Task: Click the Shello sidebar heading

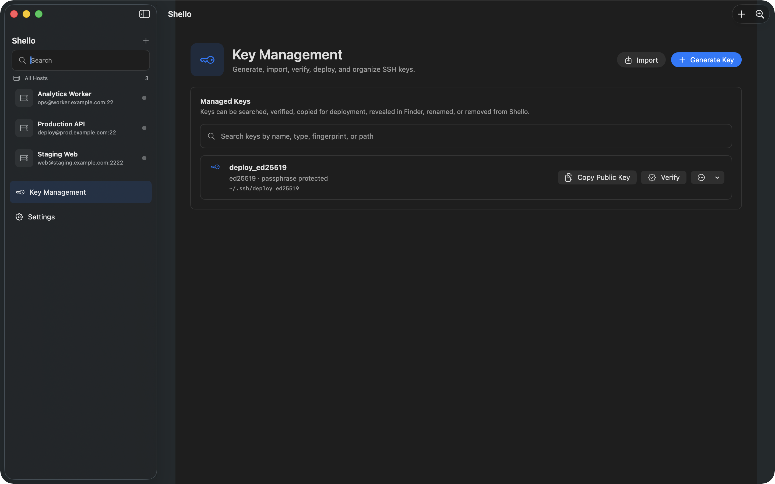Action: click(x=24, y=41)
